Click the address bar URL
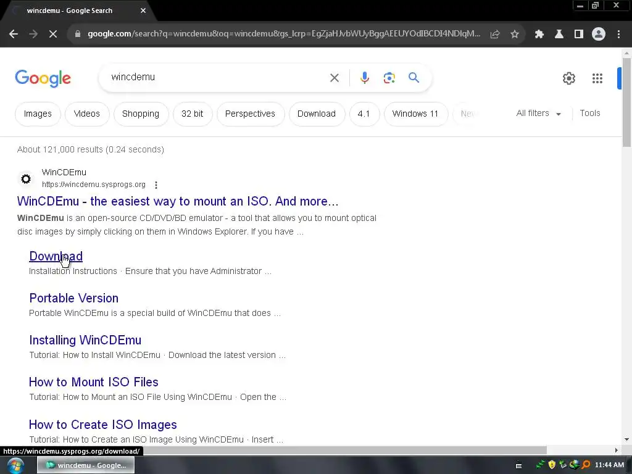The width and height of the screenshot is (632, 474). click(x=284, y=34)
